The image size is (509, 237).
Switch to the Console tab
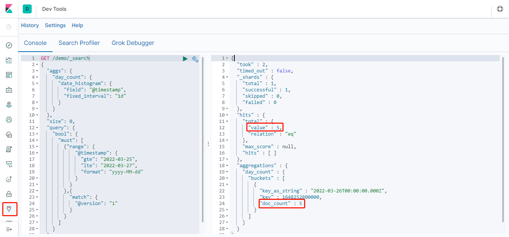pyautogui.click(x=35, y=43)
